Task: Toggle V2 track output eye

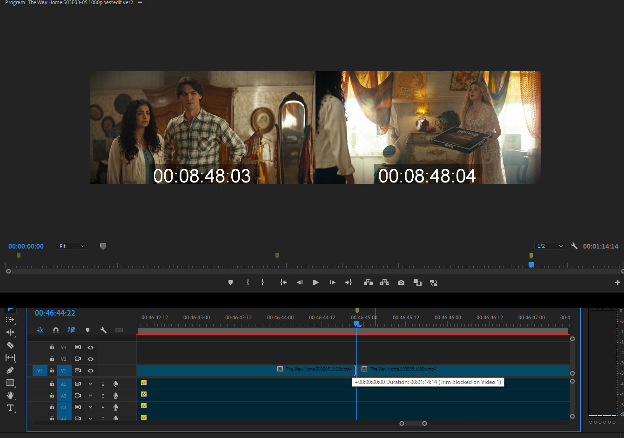Action: 90,359
